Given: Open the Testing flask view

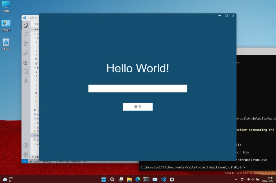Looking at the screenshot, I should (x=26, y=81).
